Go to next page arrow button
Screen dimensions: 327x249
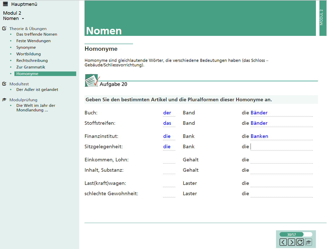pyautogui.click(x=291, y=242)
